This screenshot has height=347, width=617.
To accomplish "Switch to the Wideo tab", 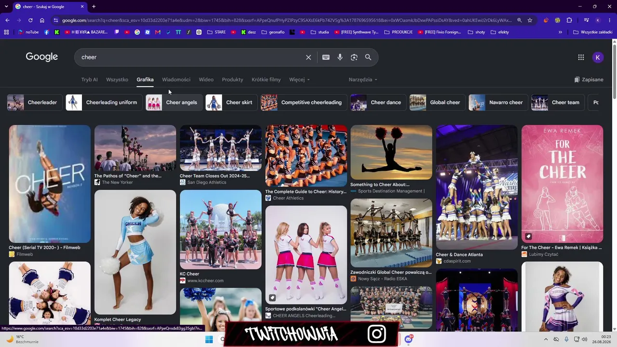I will [206, 80].
